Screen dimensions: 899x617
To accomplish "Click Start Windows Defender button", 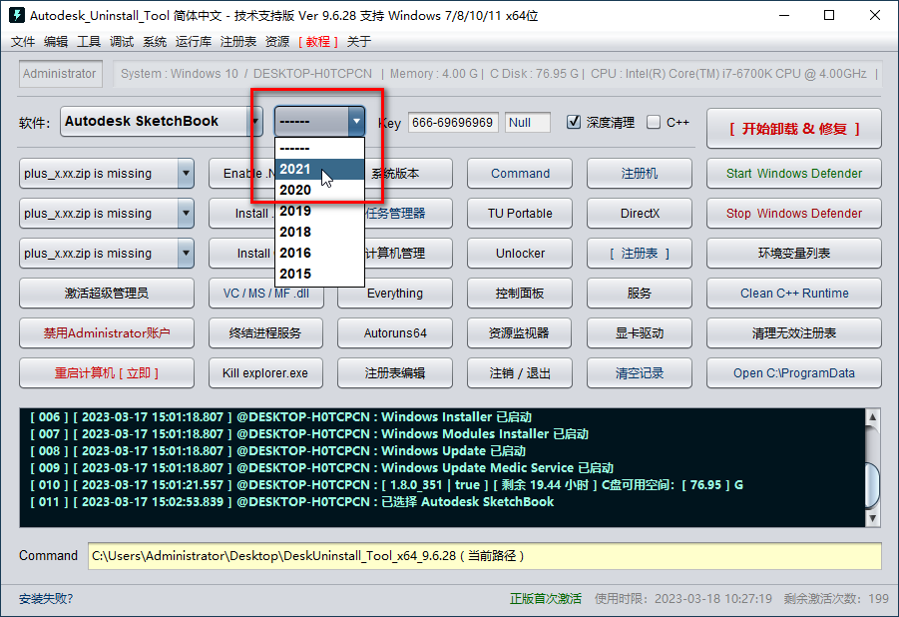I will [x=794, y=174].
